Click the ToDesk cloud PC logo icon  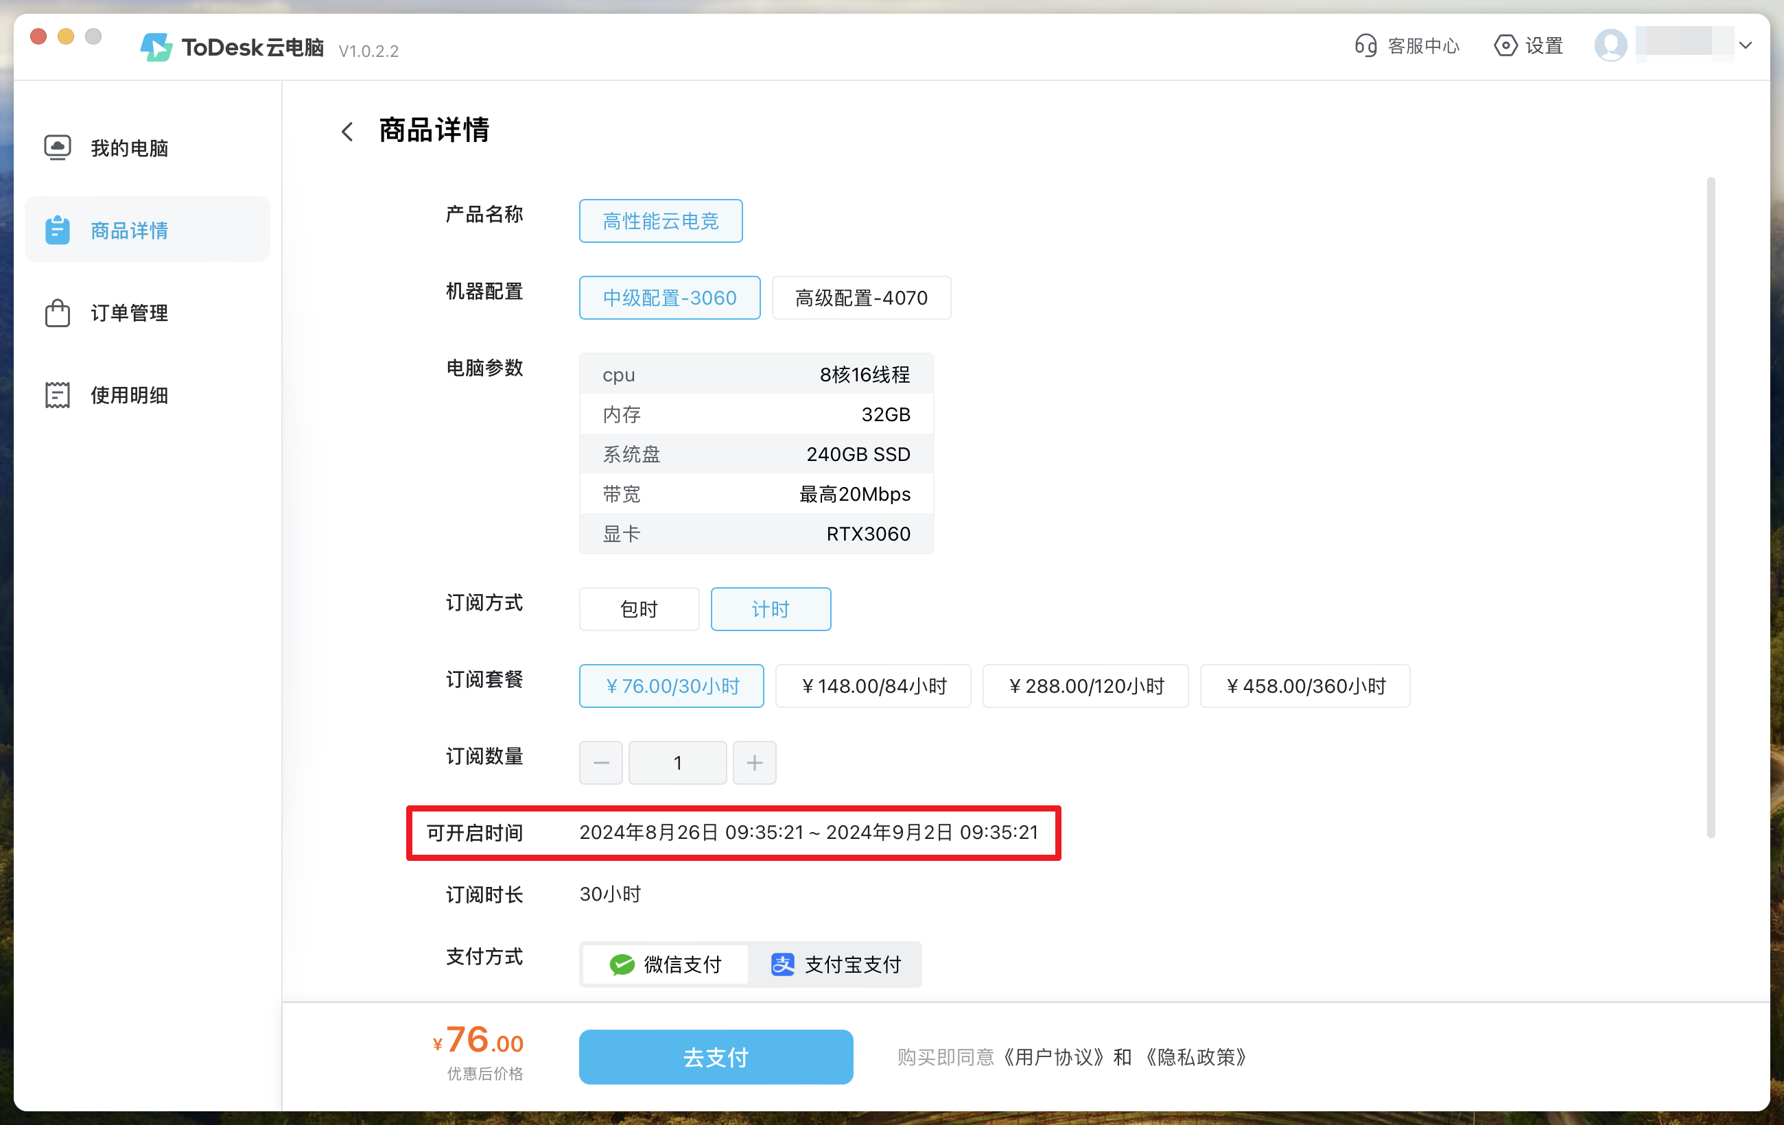pyautogui.click(x=156, y=47)
